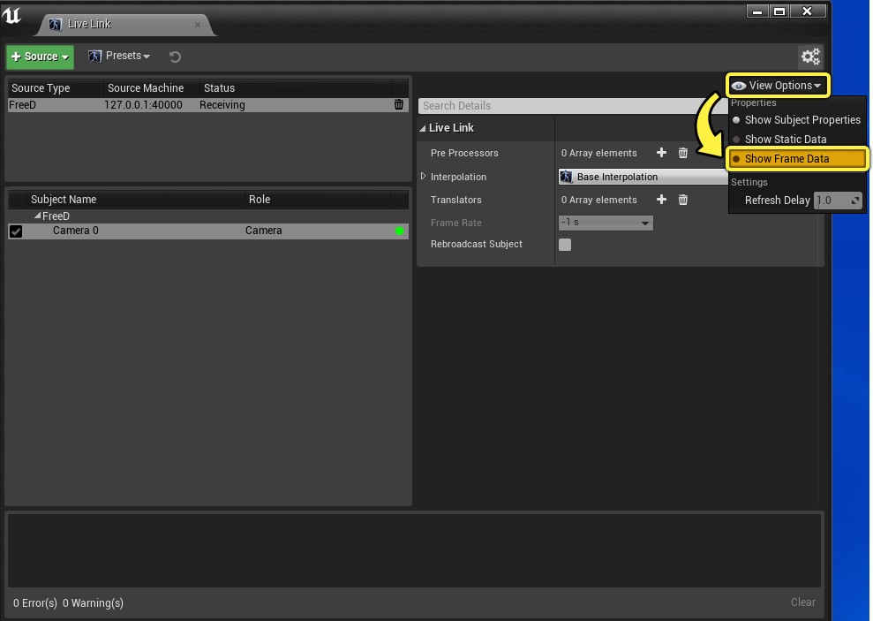Collapse the Live Link details section
873x621 pixels.
(x=423, y=128)
